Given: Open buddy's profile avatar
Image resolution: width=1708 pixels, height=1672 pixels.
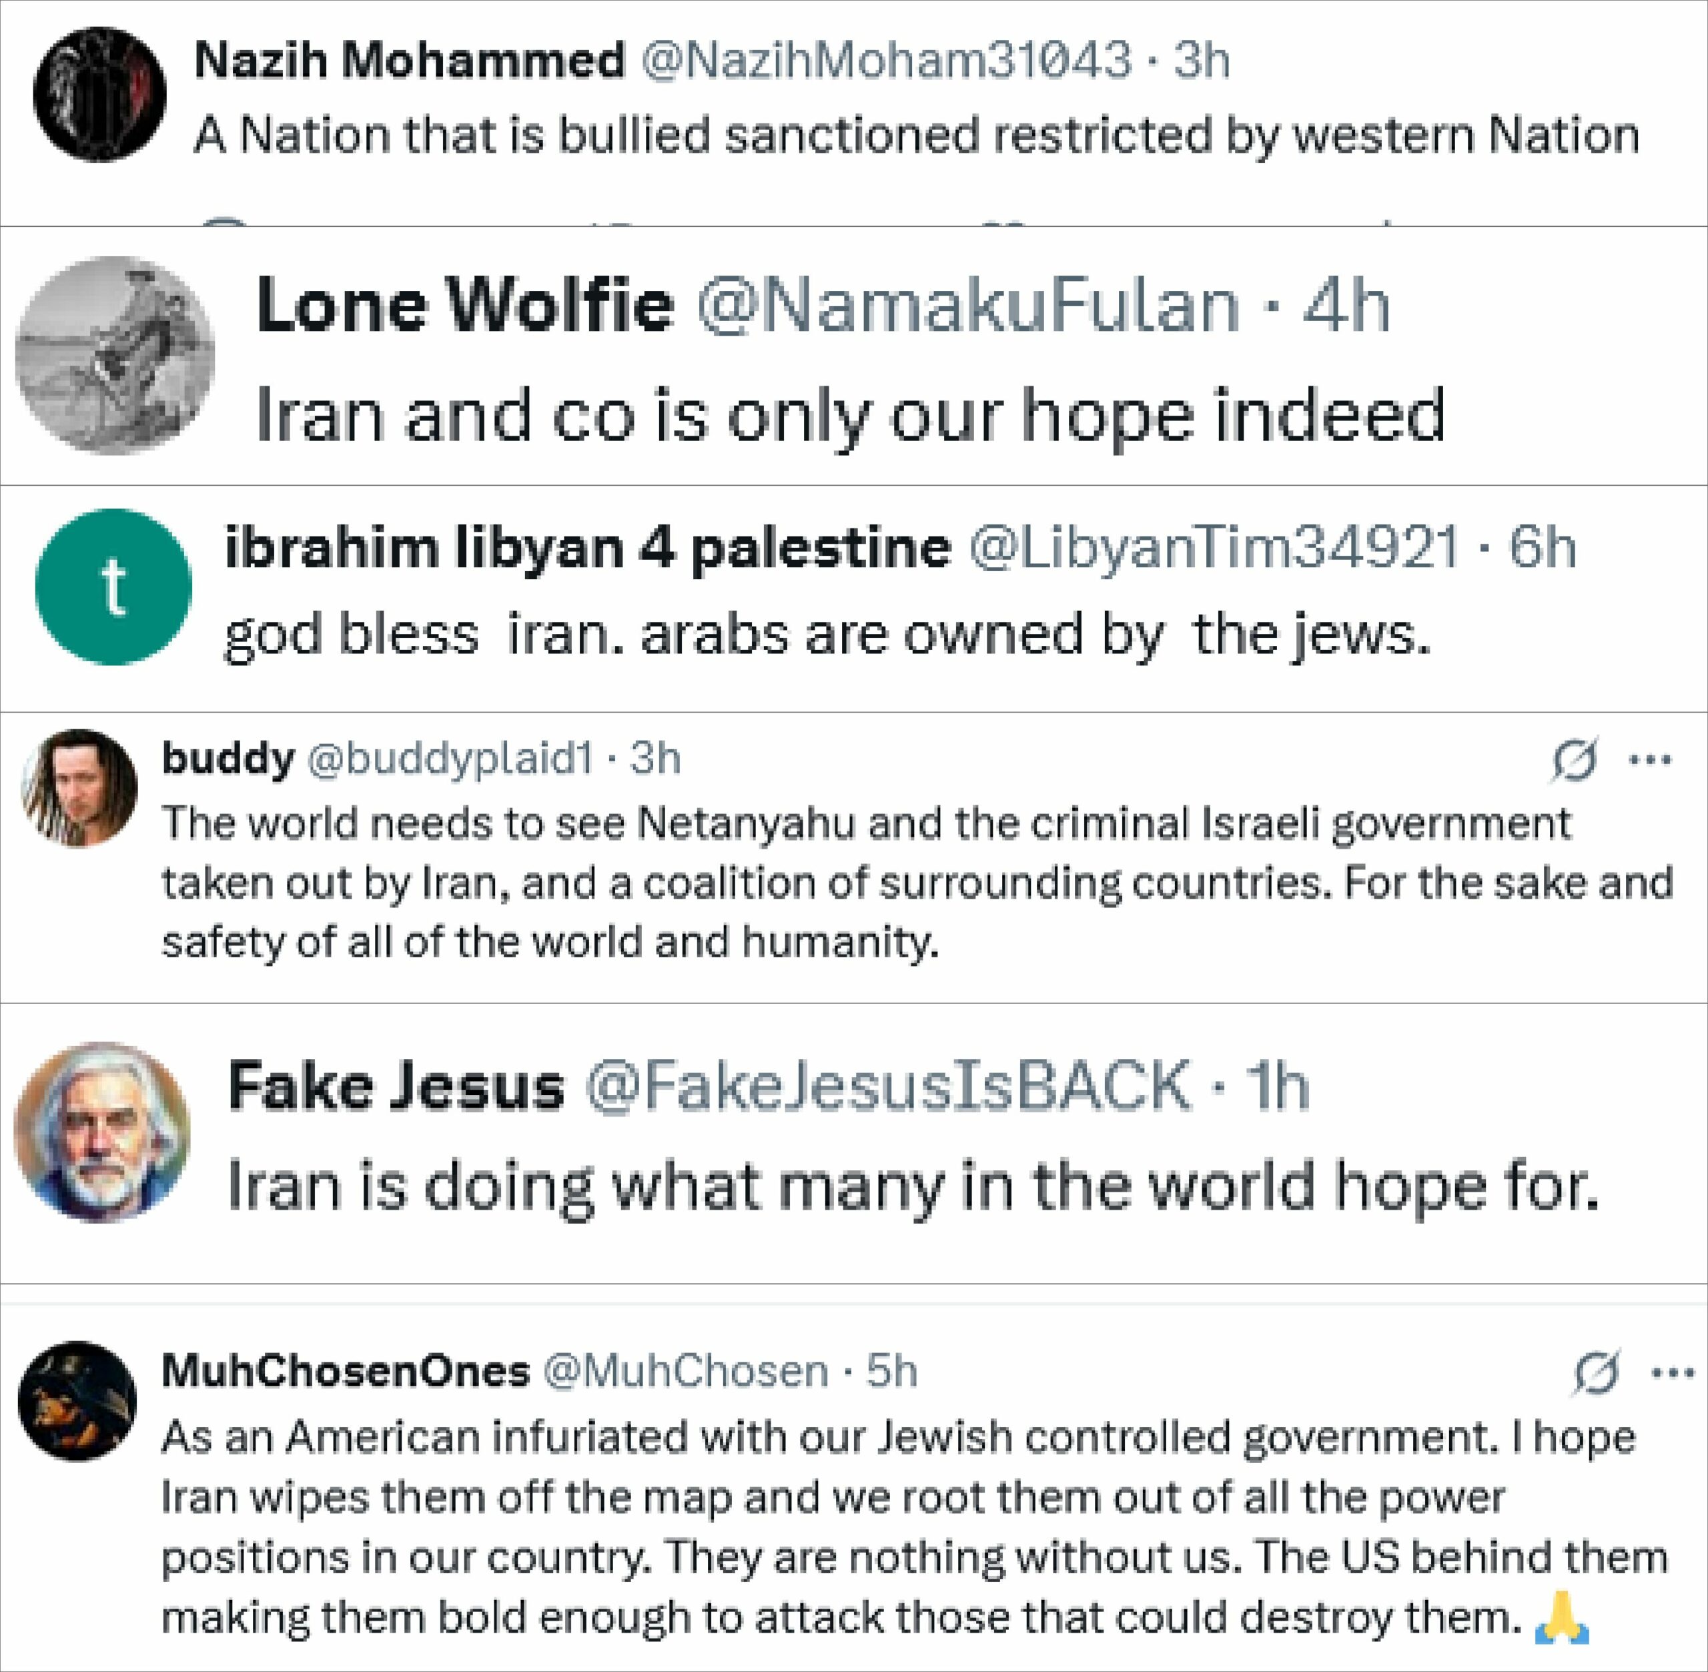Looking at the screenshot, I should pyautogui.click(x=80, y=788).
